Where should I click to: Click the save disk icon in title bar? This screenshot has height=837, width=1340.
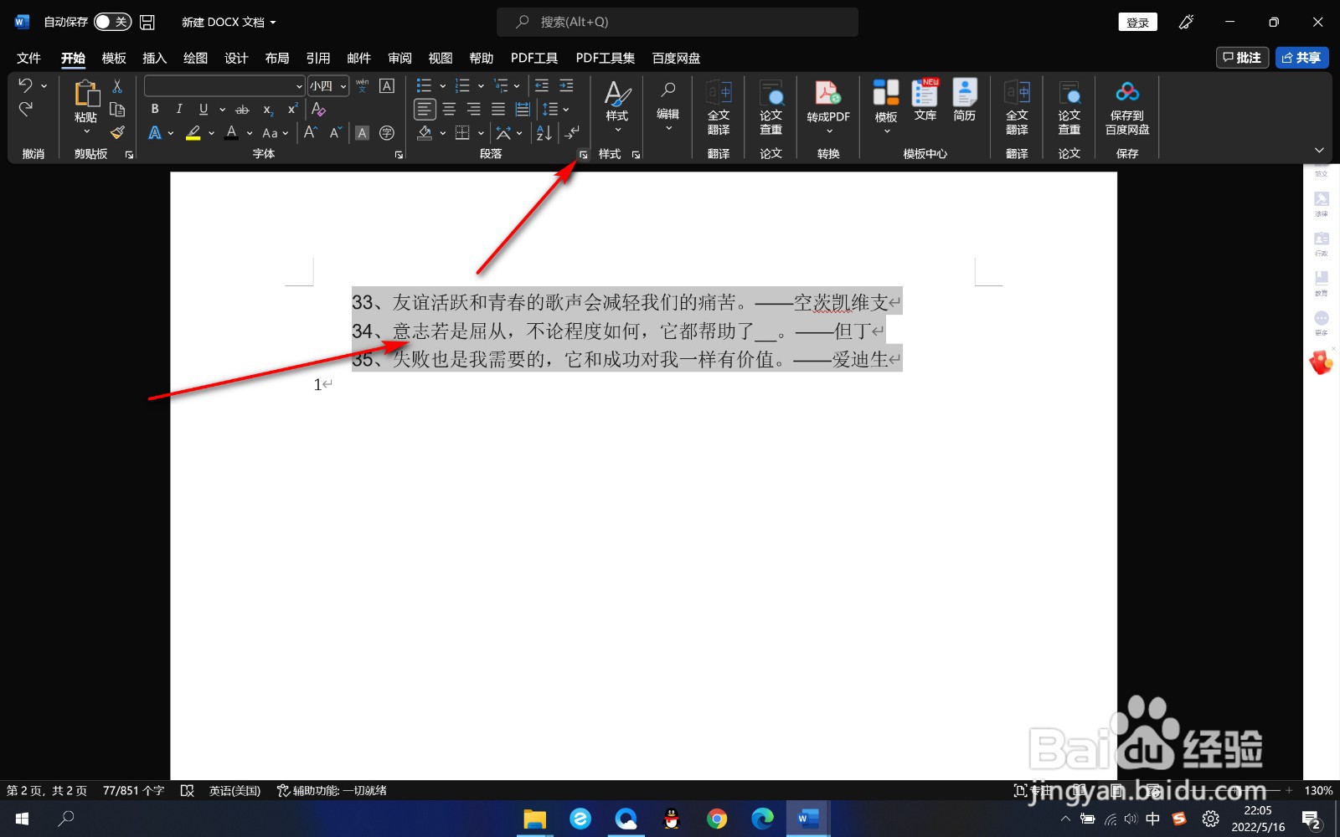pyautogui.click(x=147, y=22)
